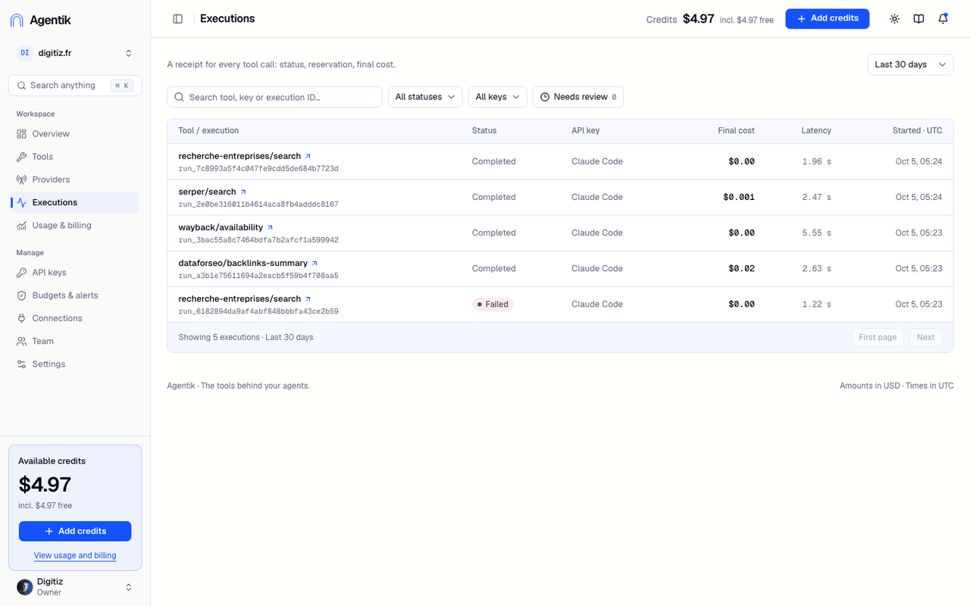The width and height of the screenshot is (970, 606).
Task: Click the Agentik logo icon
Action: coord(17,20)
